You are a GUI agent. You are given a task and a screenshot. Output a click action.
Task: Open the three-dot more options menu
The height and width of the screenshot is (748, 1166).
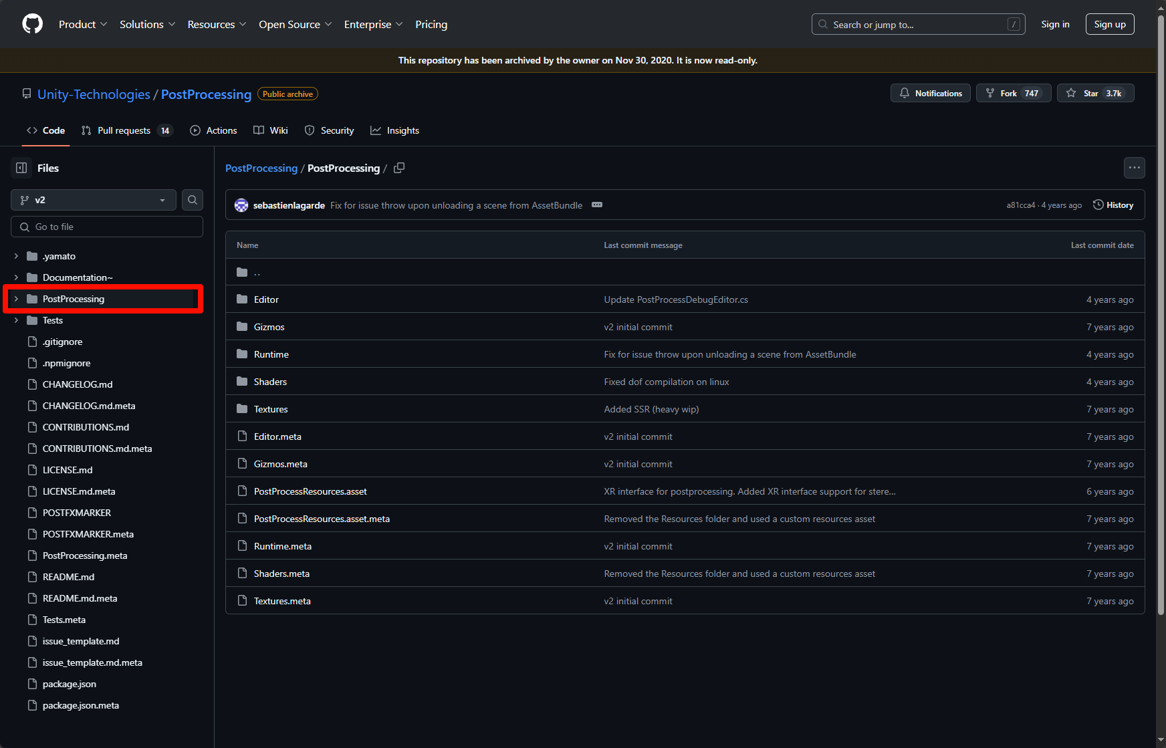1135,168
